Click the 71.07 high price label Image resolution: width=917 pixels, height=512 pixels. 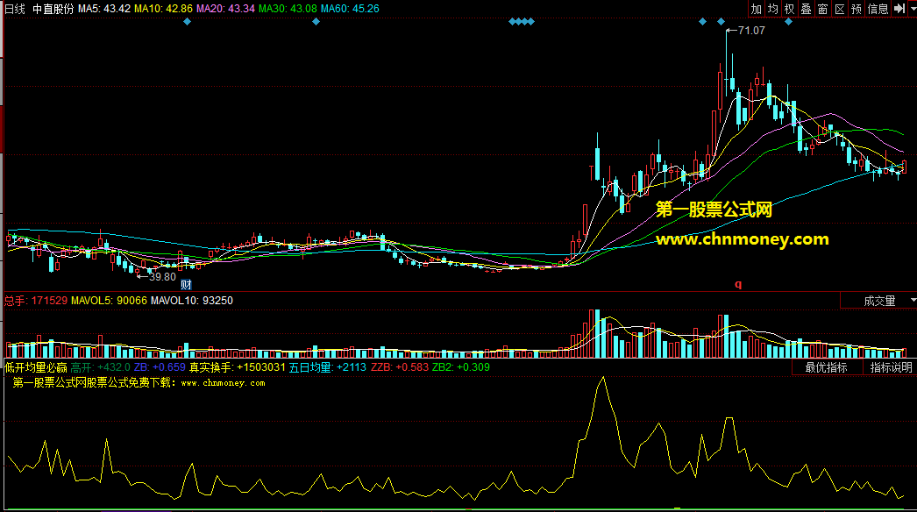[751, 31]
